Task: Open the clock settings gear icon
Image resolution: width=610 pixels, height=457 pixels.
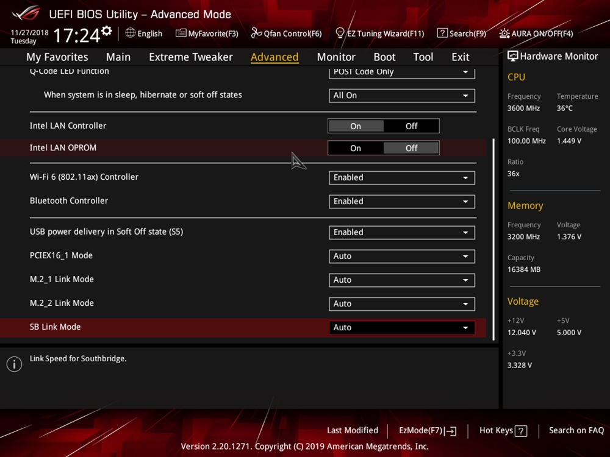Action: [x=107, y=30]
